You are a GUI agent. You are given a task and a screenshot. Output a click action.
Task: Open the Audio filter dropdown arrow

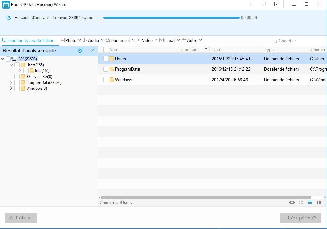coord(102,40)
